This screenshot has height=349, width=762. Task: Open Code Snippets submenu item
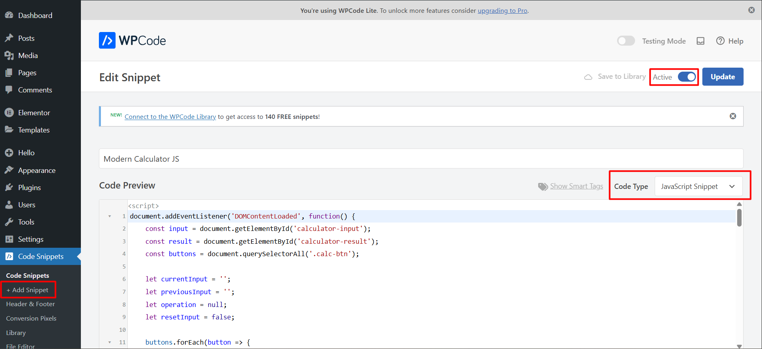(x=28, y=275)
